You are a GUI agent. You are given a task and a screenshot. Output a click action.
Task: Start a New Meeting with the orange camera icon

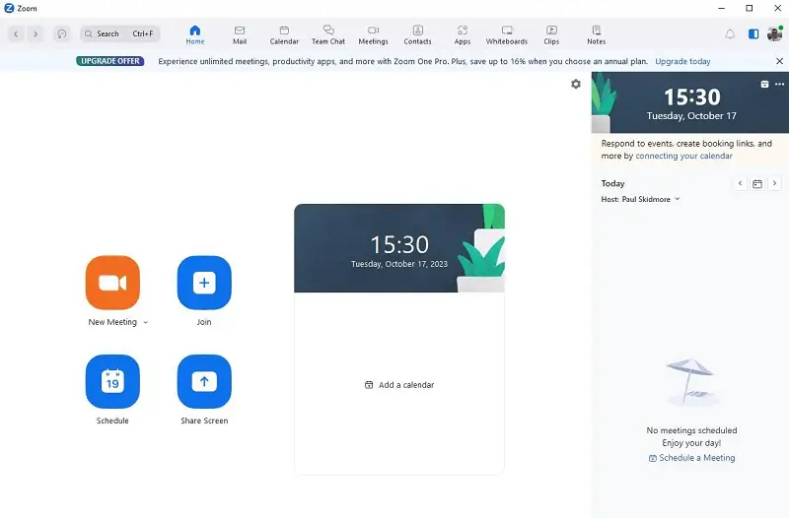[112, 283]
